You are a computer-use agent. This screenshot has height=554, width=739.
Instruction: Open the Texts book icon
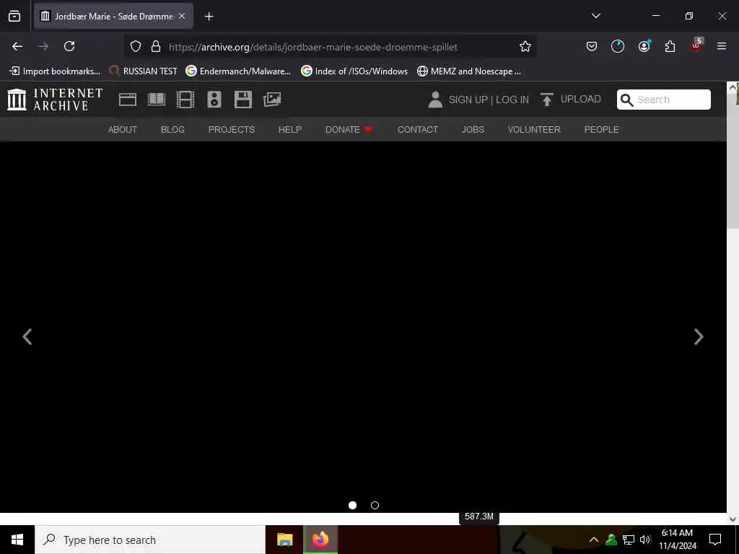(157, 100)
